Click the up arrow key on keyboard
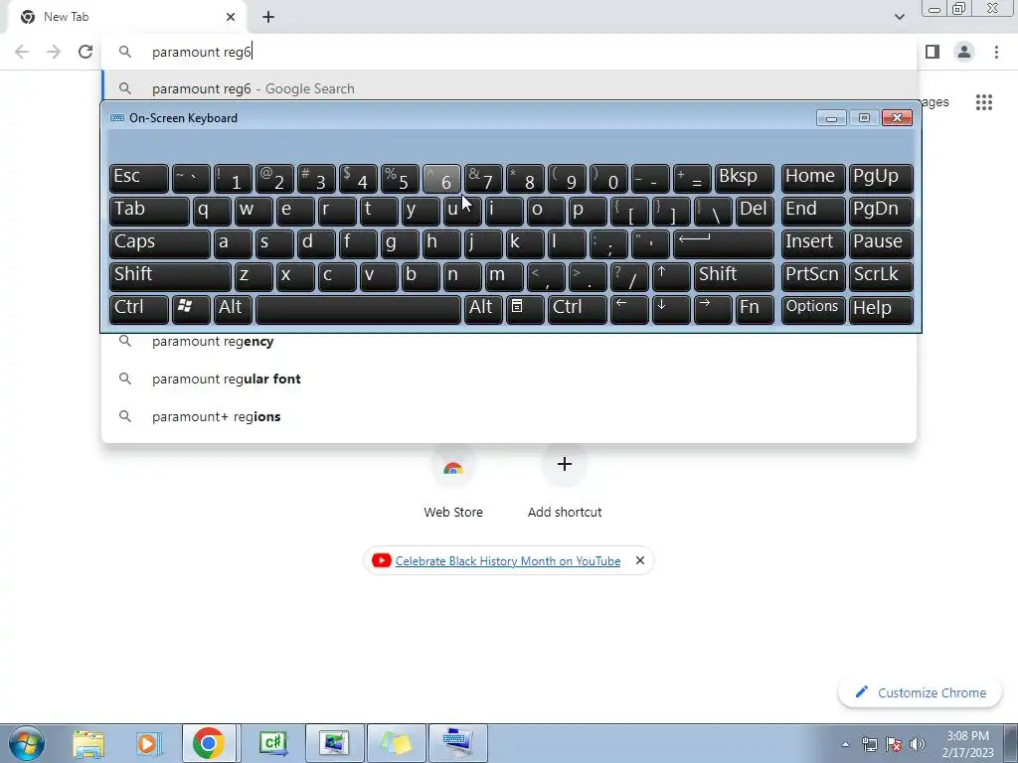The width and height of the screenshot is (1018, 763). 671,276
